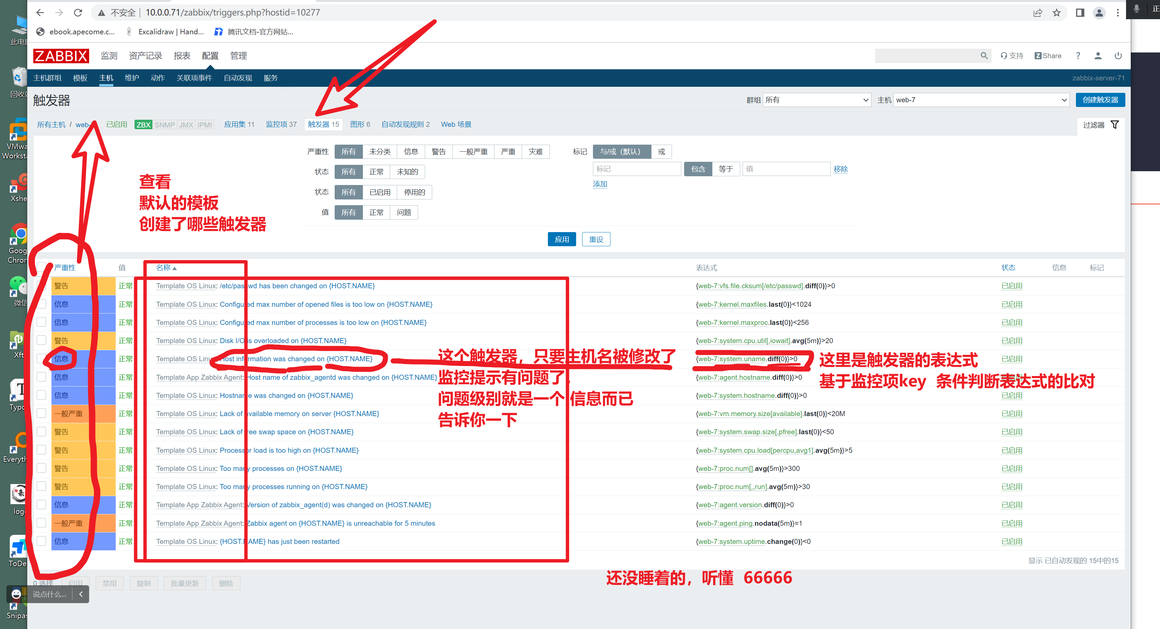1160x629 pixels.
Task: Open Chrome's three-dot menu
Action: 1118,12
